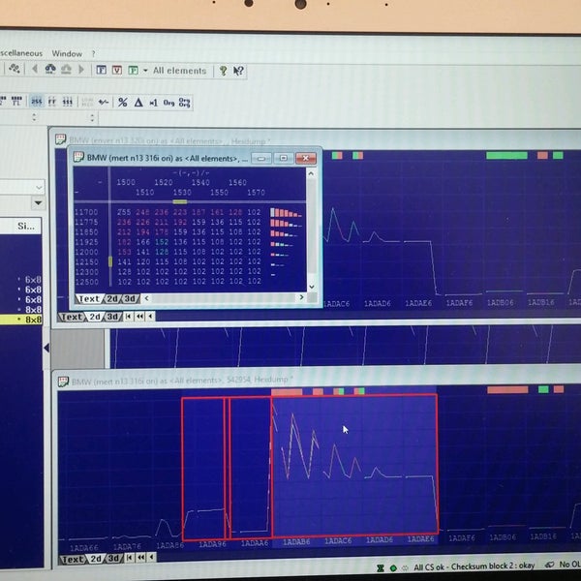Select 2d tab in upper Hexdump window
Viewport: 581px width, 581px height.
tap(95, 317)
